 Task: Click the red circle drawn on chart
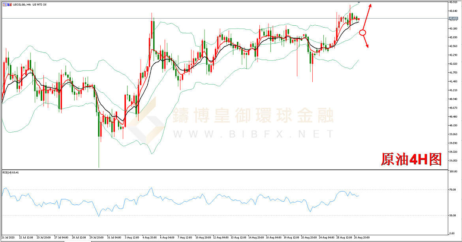pos(363,32)
